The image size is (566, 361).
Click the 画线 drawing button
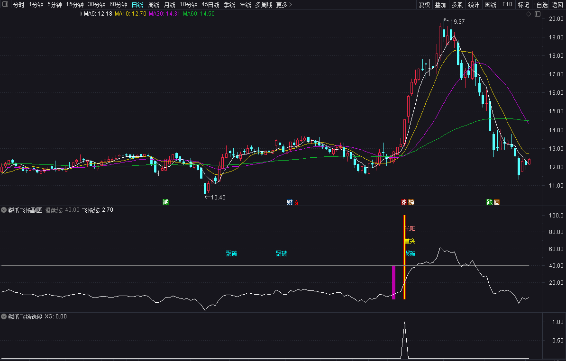pyautogui.click(x=490, y=5)
